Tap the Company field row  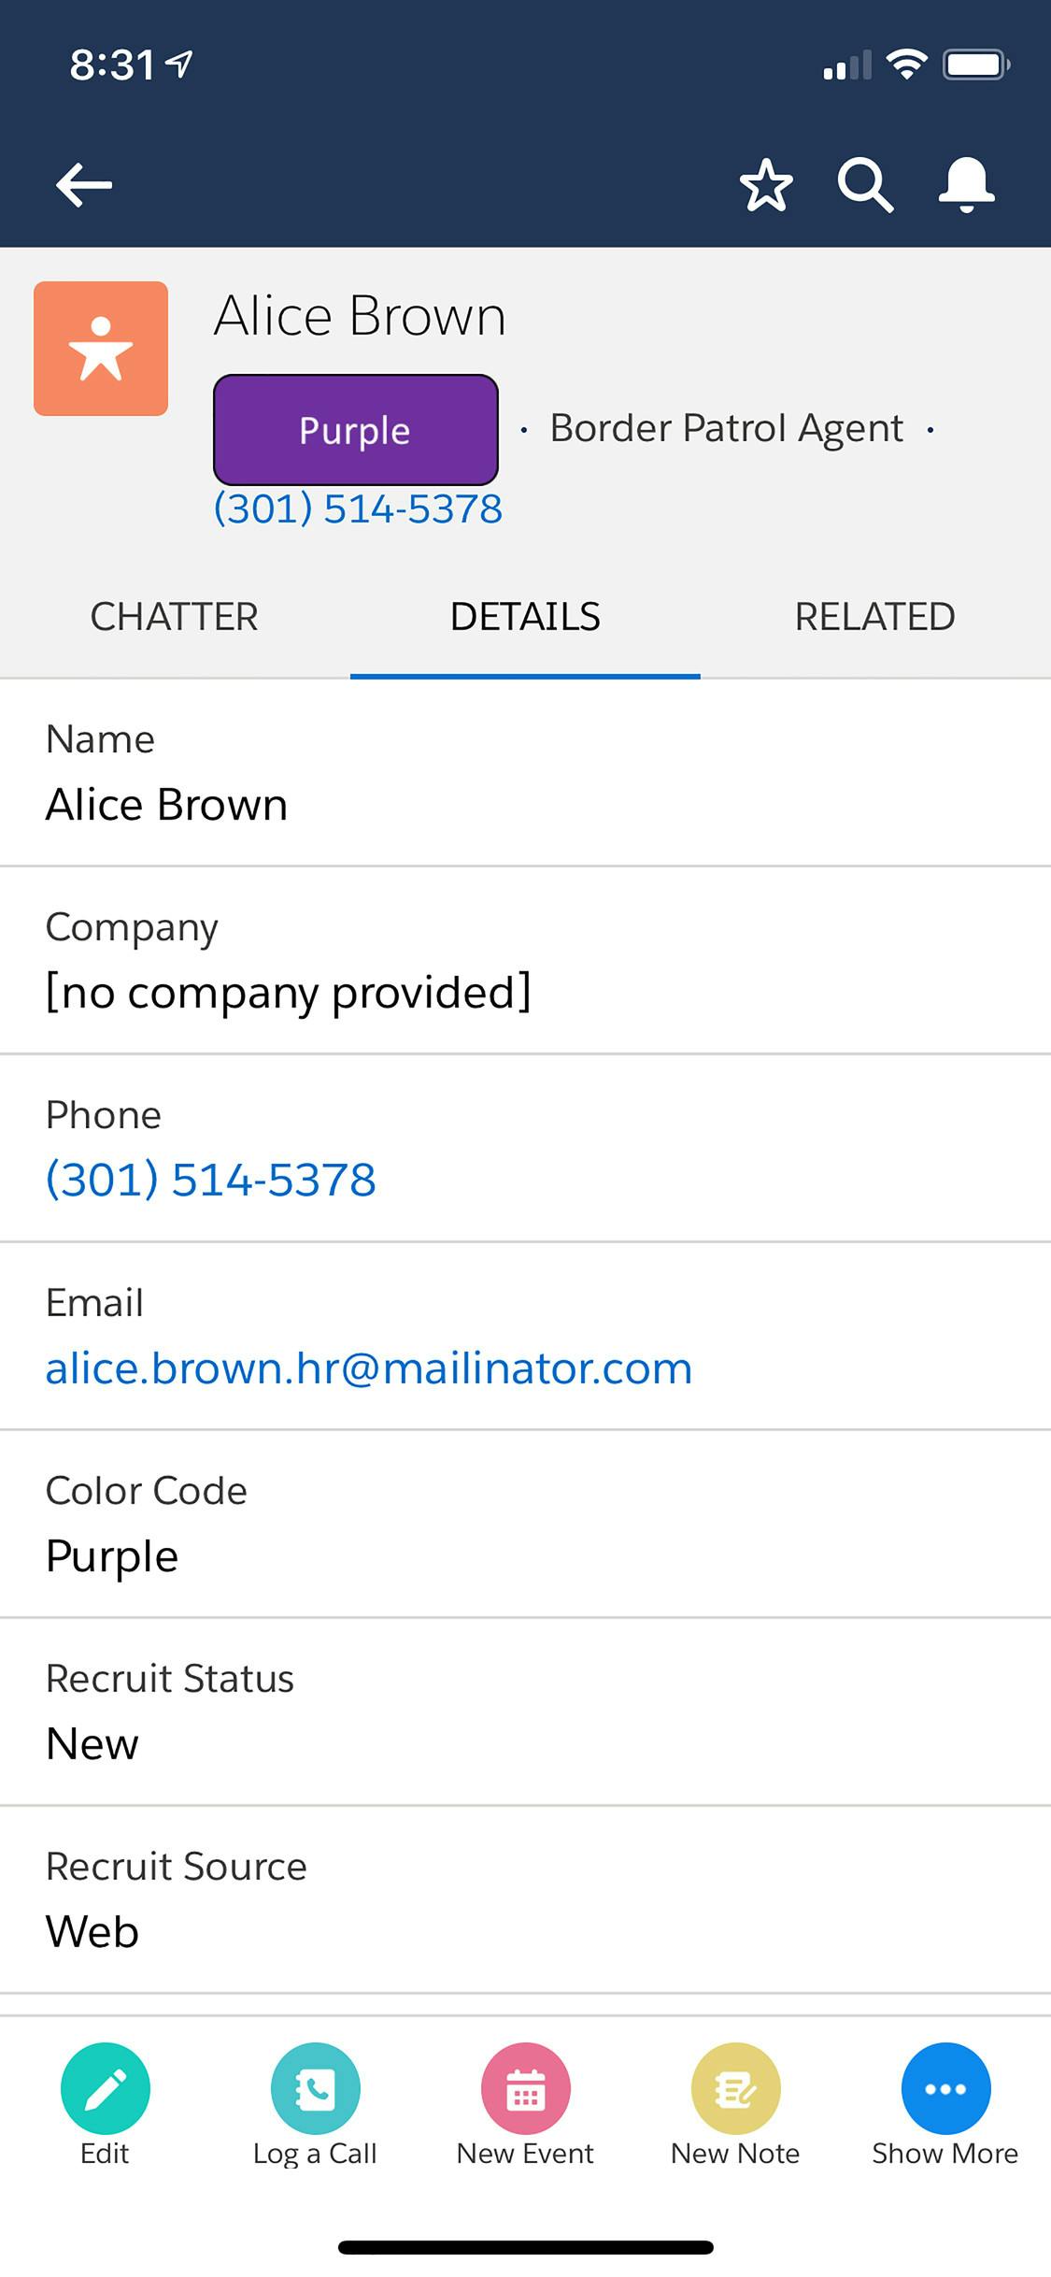click(x=525, y=961)
